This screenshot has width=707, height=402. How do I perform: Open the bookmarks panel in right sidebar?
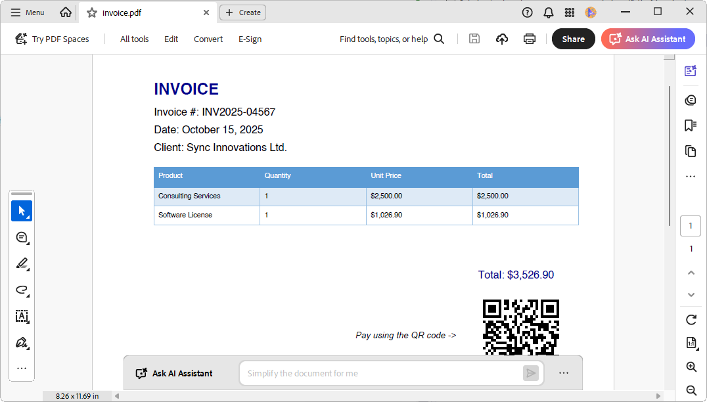(690, 125)
